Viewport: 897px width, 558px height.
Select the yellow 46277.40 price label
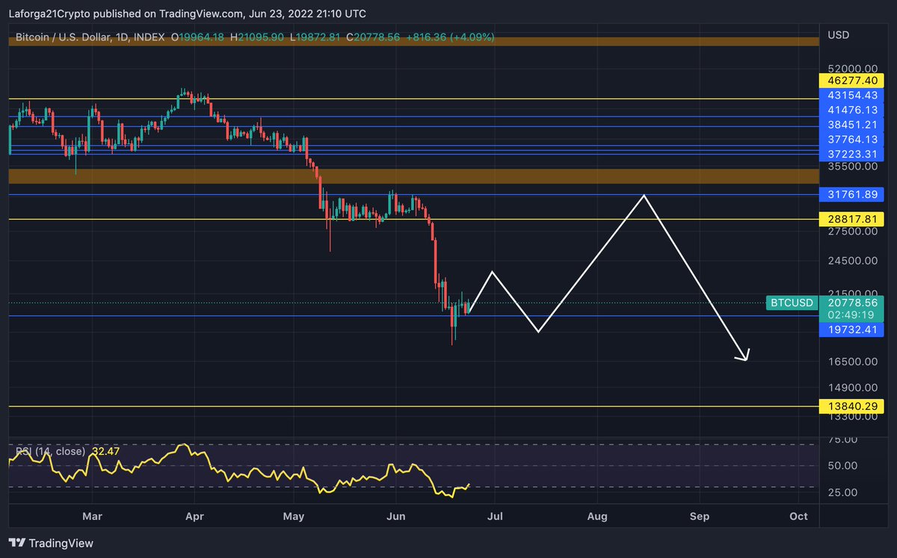click(x=851, y=79)
